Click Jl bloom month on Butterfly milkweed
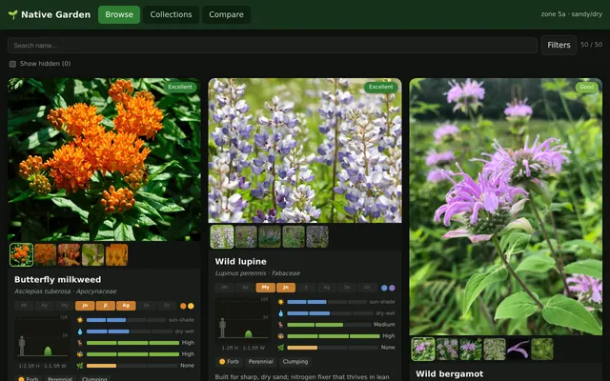Image resolution: width=610 pixels, height=381 pixels. (x=106, y=306)
